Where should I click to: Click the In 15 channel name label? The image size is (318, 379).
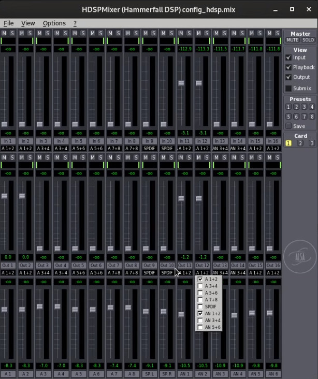[x=255, y=141]
